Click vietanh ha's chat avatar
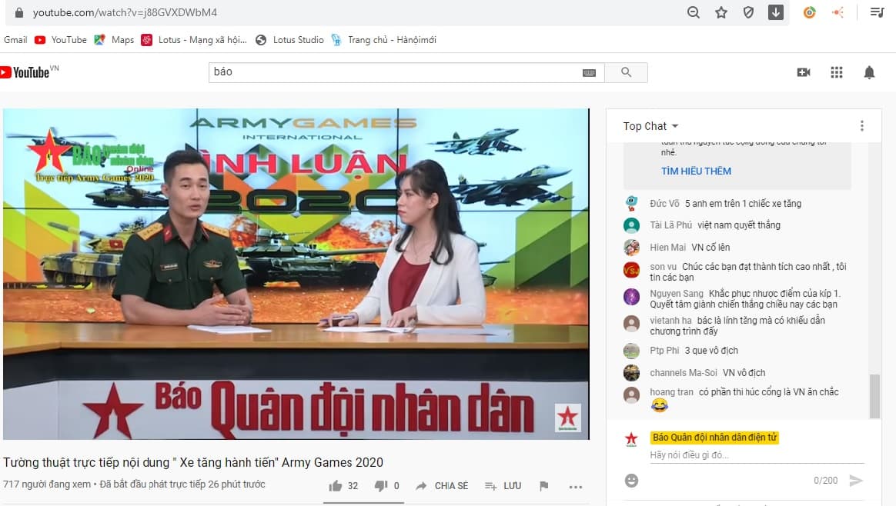The width and height of the screenshot is (896, 506). (x=631, y=324)
